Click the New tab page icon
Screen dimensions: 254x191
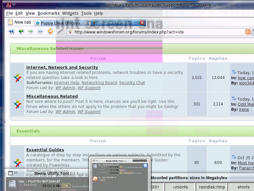coord(10,22)
